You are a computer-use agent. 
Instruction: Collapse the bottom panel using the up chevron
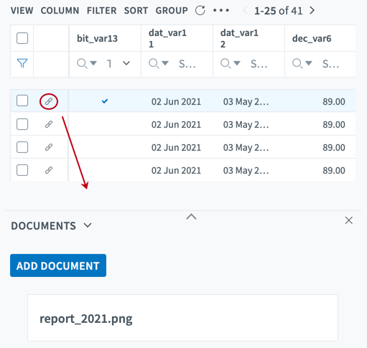tap(191, 217)
